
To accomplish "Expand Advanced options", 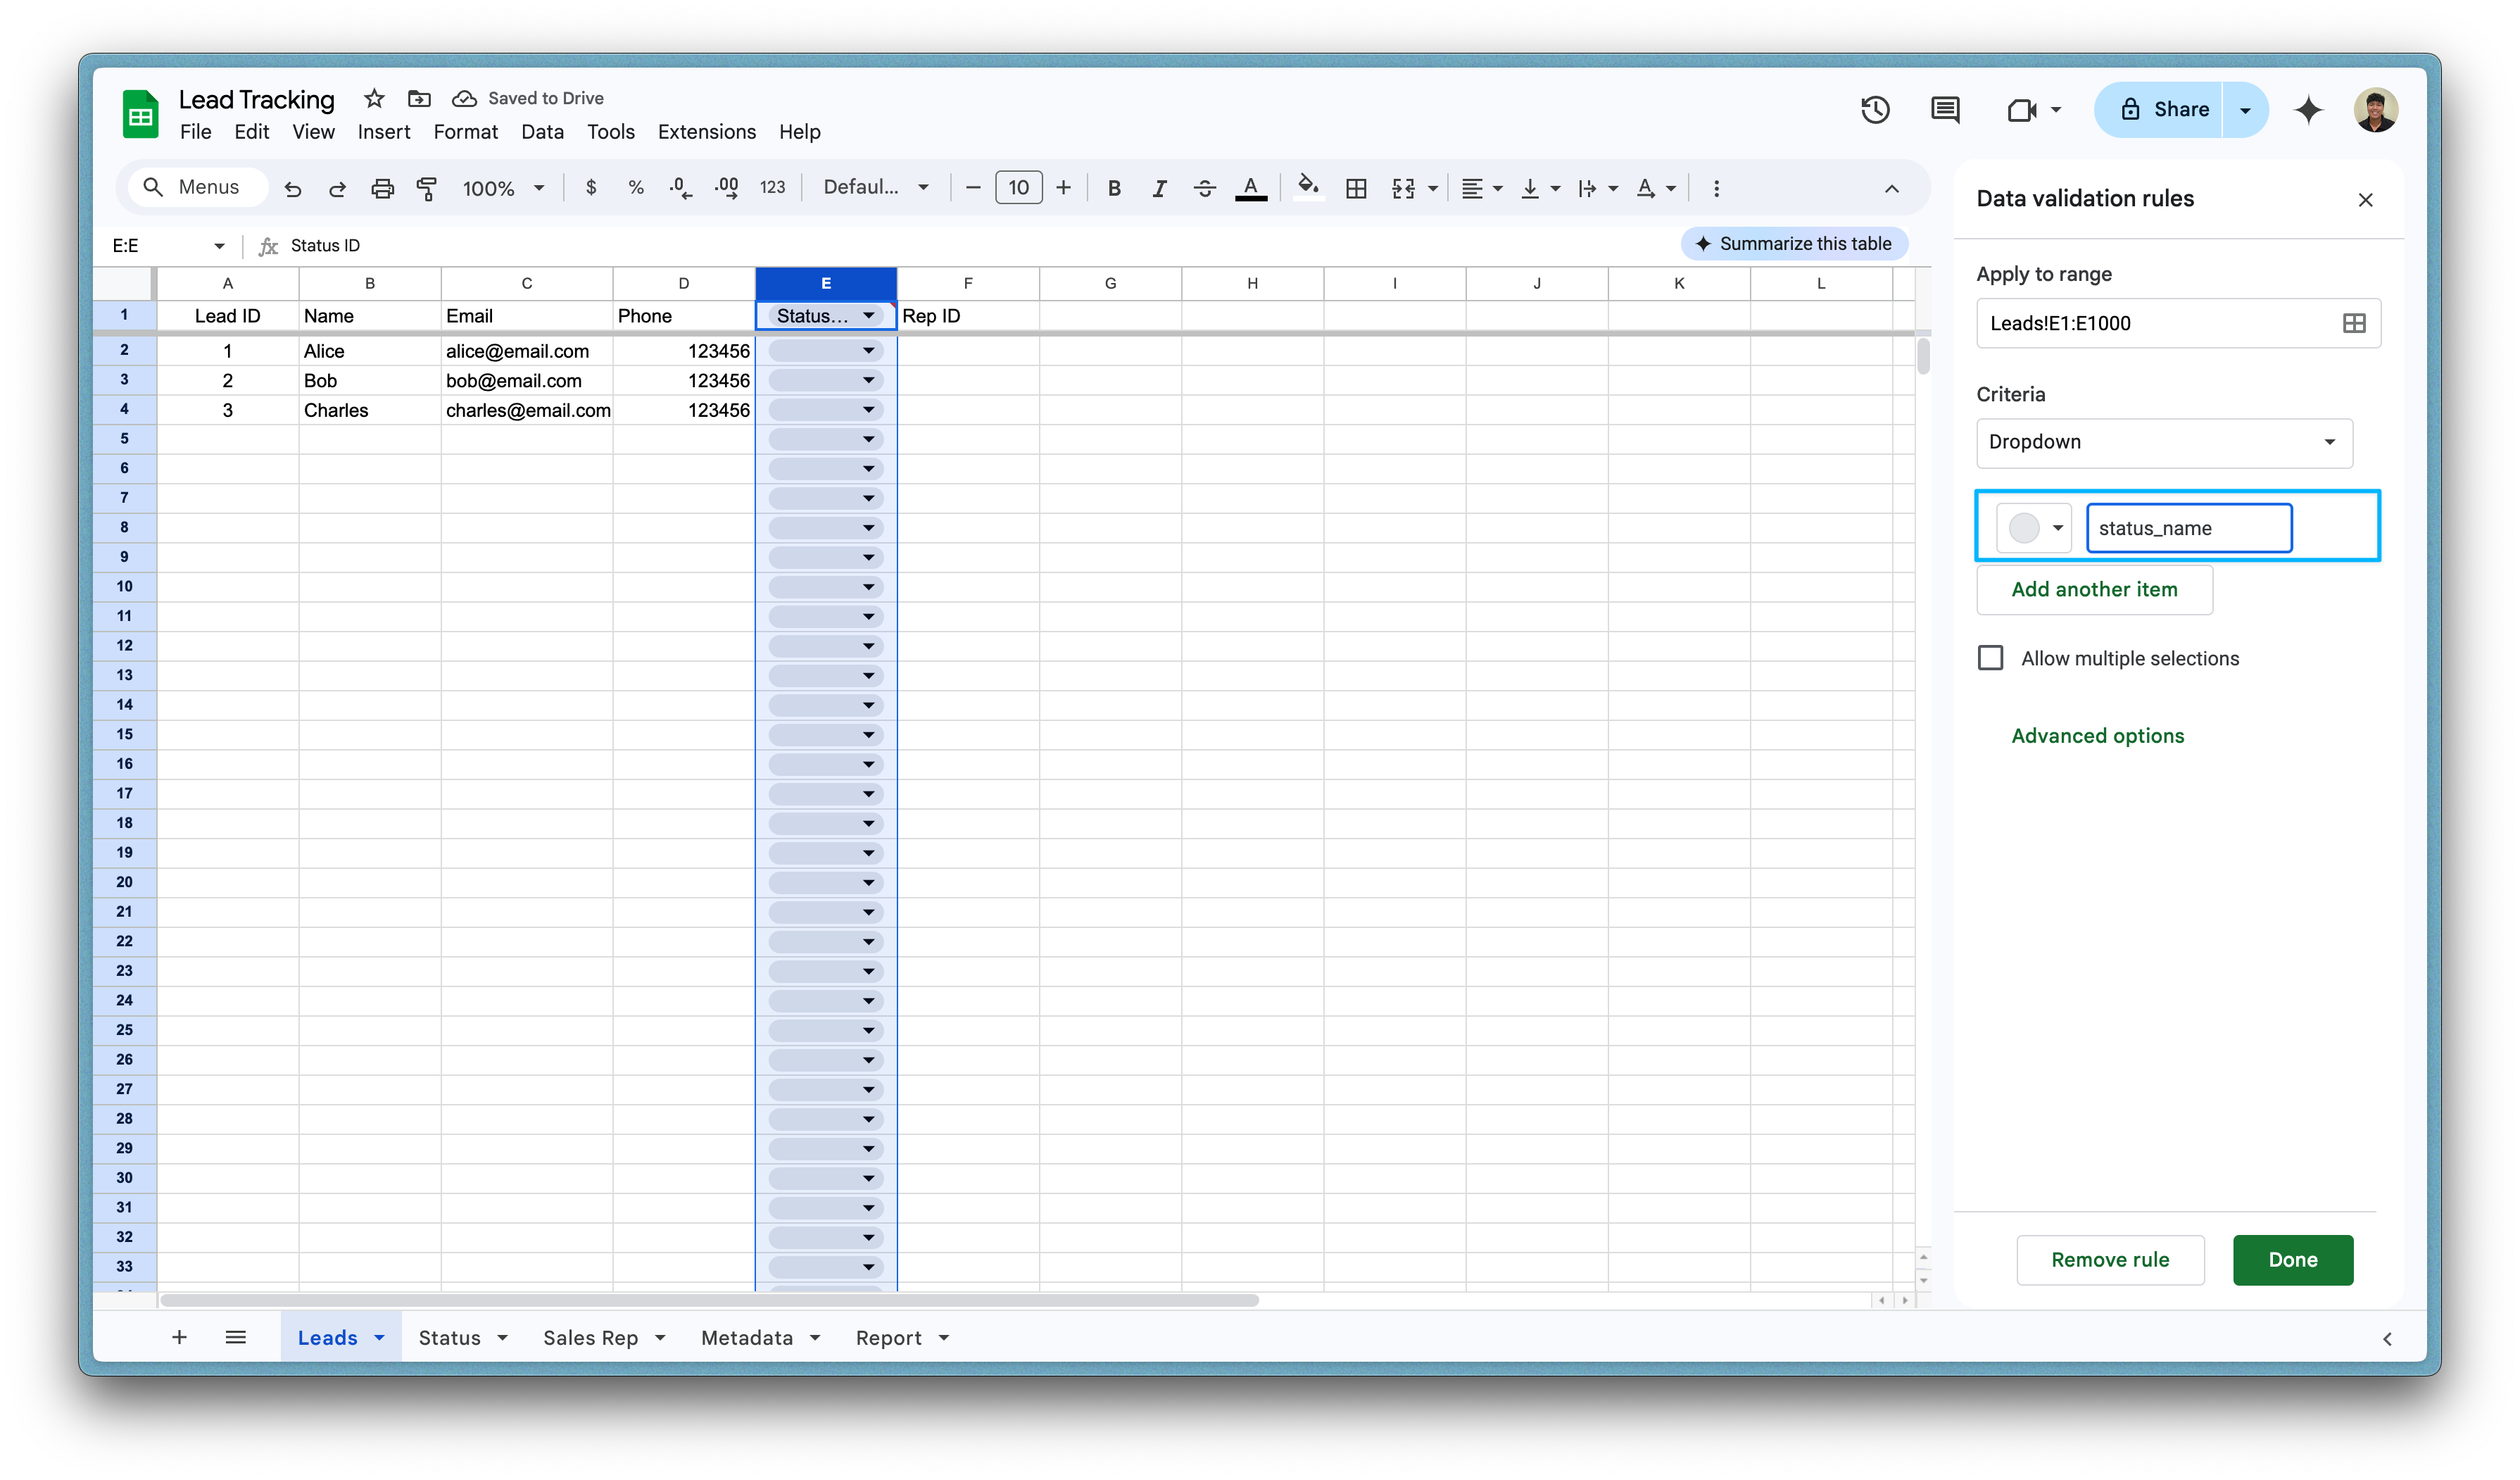I will 2097,736.
